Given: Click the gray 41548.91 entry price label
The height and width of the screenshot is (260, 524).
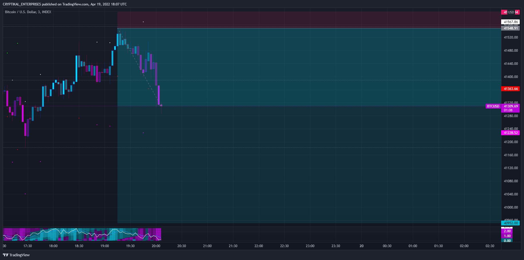Looking at the screenshot, I should (x=511, y=28).
